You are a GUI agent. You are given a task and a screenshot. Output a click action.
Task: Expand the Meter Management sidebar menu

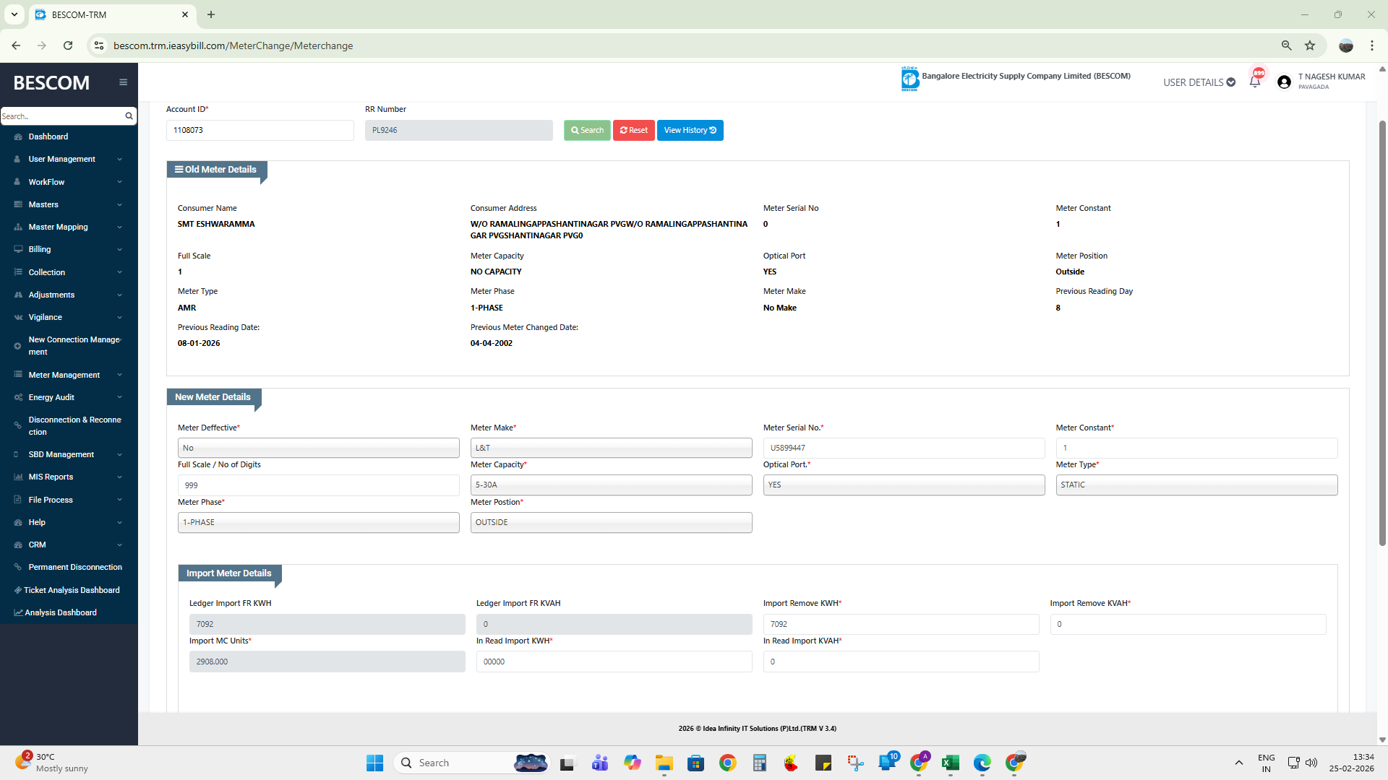tap(65, 375)
